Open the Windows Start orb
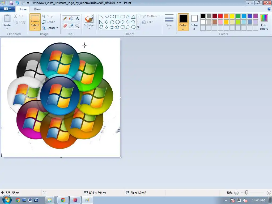Viewport: 272px width, 204px height. pyautogui.click(x=7, y=200)
